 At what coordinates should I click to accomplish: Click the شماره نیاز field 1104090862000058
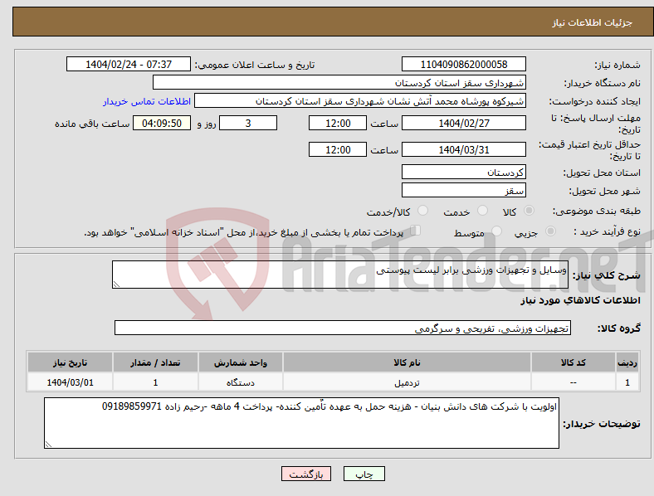click(x=463, y=65)
